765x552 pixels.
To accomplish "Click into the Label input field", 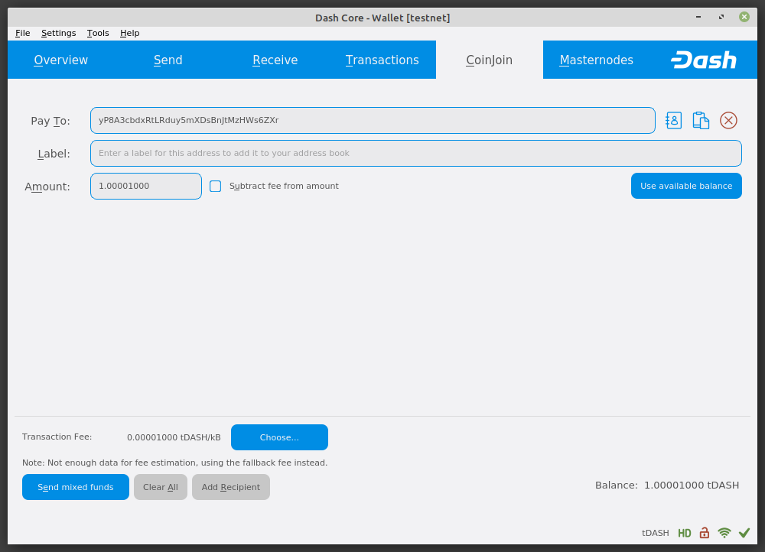I will [415, 153].
